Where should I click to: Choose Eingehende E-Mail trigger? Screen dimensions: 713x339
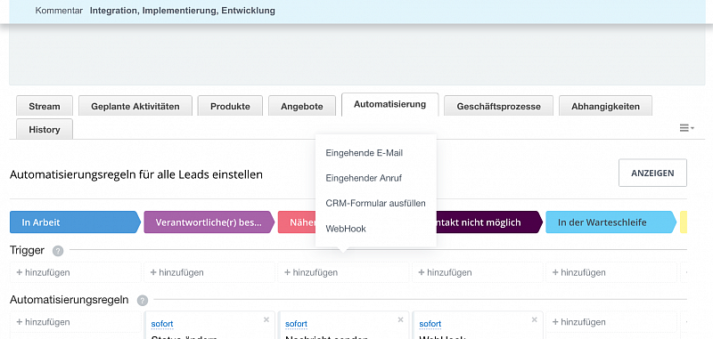coord(365,153)
